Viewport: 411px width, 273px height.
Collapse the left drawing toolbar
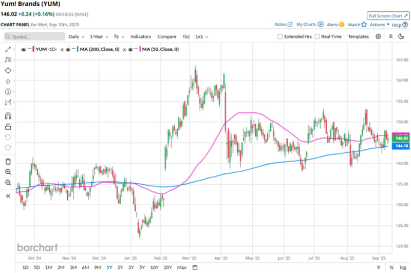(8, 196)
